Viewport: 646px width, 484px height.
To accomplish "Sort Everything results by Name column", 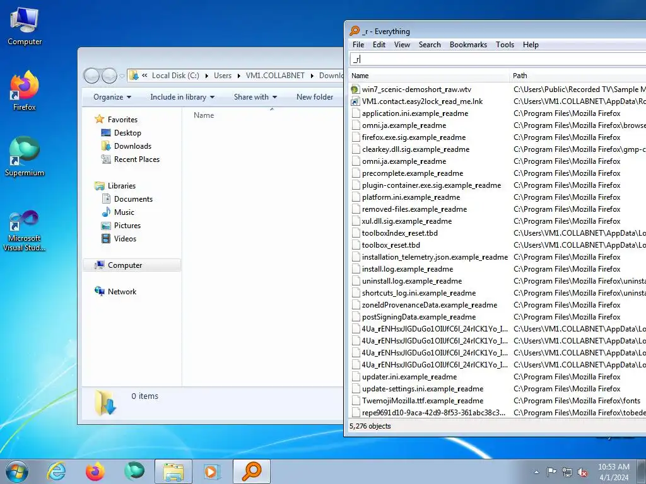I will pyautogui.click(x=428, y=76).
